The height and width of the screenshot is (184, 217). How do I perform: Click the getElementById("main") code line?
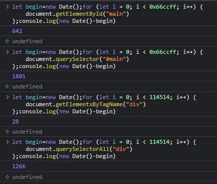(x=77, y=14)
